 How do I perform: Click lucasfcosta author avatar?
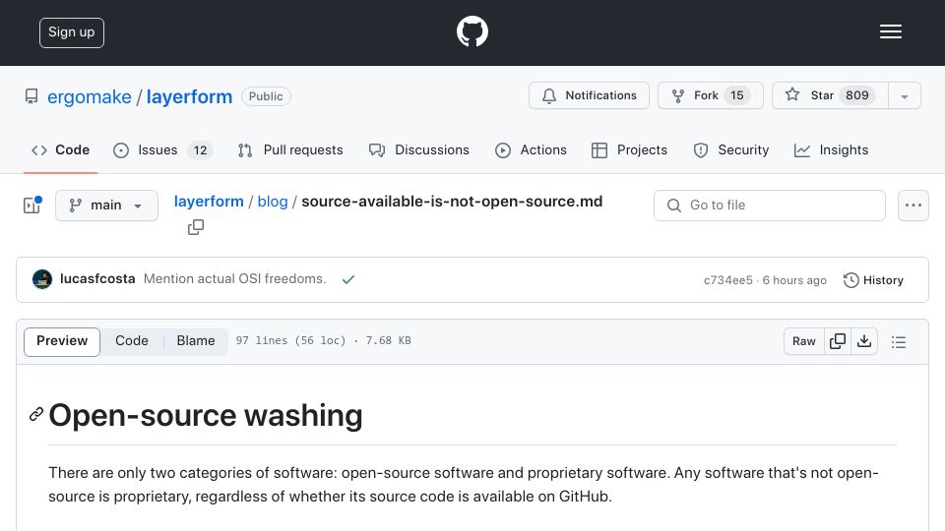pyautogui.click(x=42, y=279)
